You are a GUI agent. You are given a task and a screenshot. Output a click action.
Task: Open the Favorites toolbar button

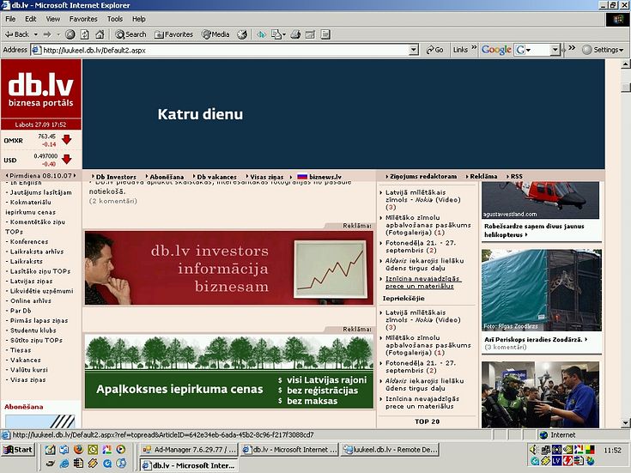pos(174,34)
